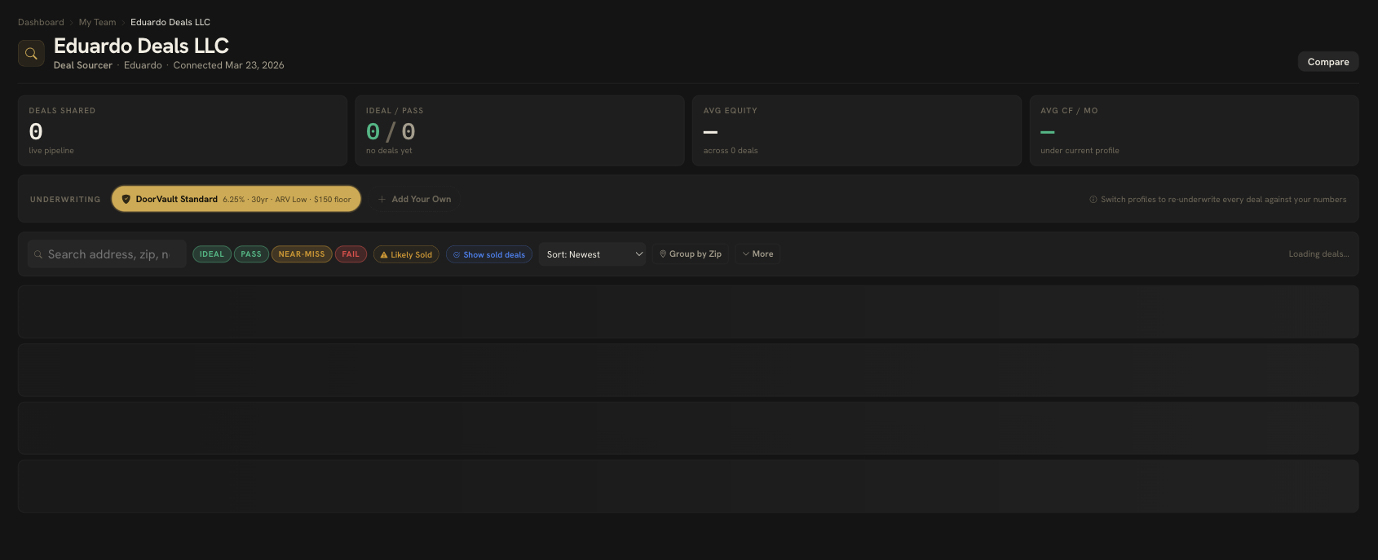Image resolution: width=1378 pixels, height=560 pixels.
Task: Click the plus icon before Add Your Own
Action: coord(382,199)
